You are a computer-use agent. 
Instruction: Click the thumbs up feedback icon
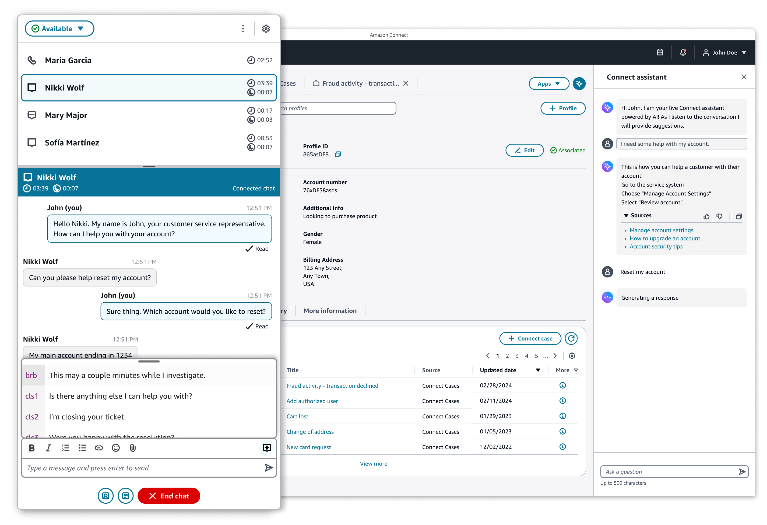point(706,216)
